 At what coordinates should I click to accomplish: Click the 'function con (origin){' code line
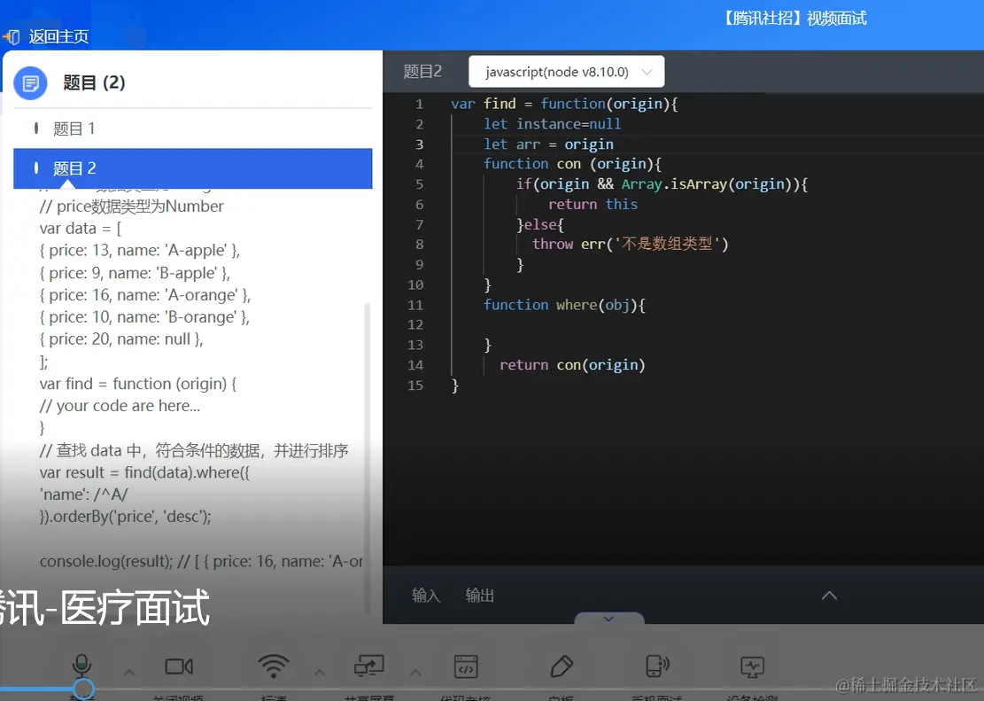[x=572, y=164]
